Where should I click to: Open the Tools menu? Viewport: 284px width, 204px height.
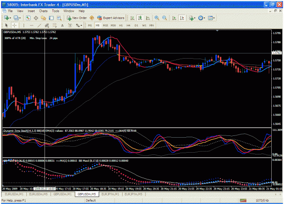coord(55,11)
